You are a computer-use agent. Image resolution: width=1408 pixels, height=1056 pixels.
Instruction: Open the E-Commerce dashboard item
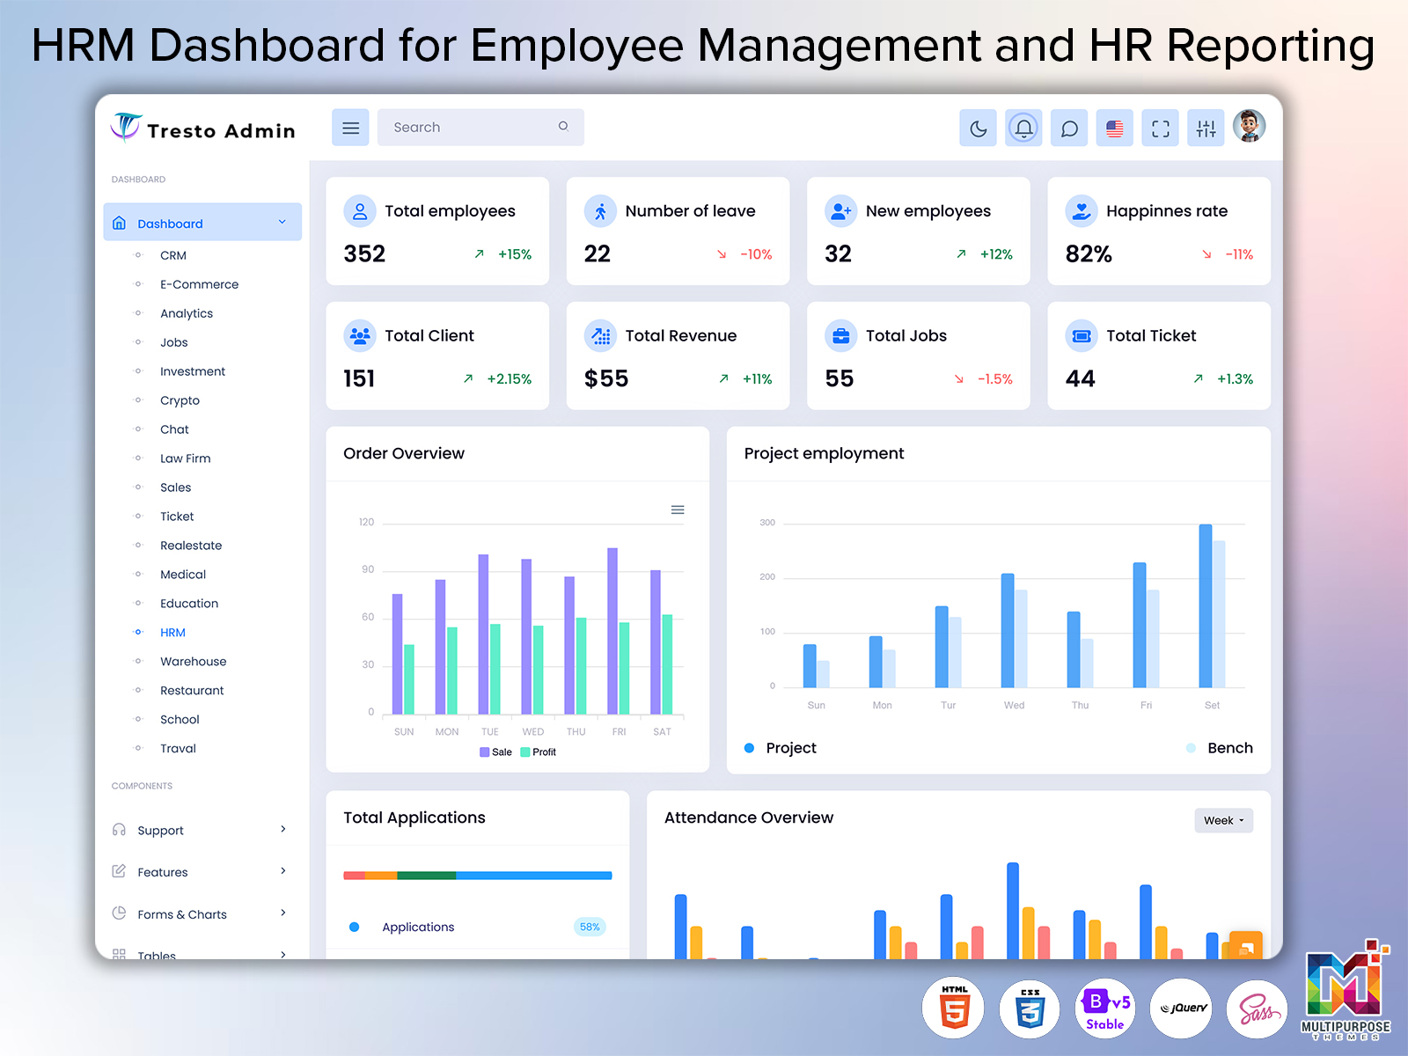pos(199,284)
